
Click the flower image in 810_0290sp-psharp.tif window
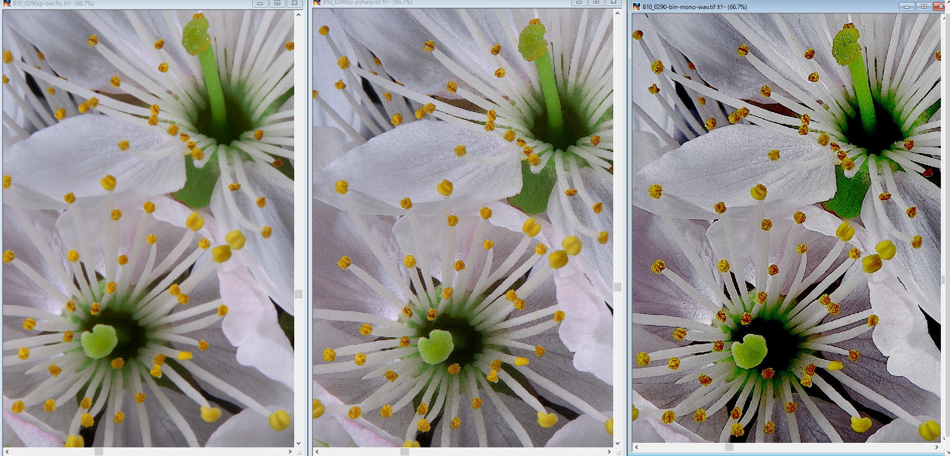[463, 228]
